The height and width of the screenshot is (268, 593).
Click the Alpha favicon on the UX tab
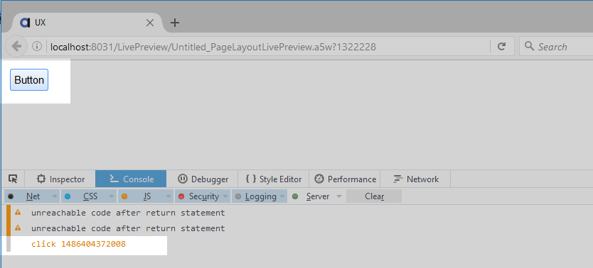[x=25, y=23]
